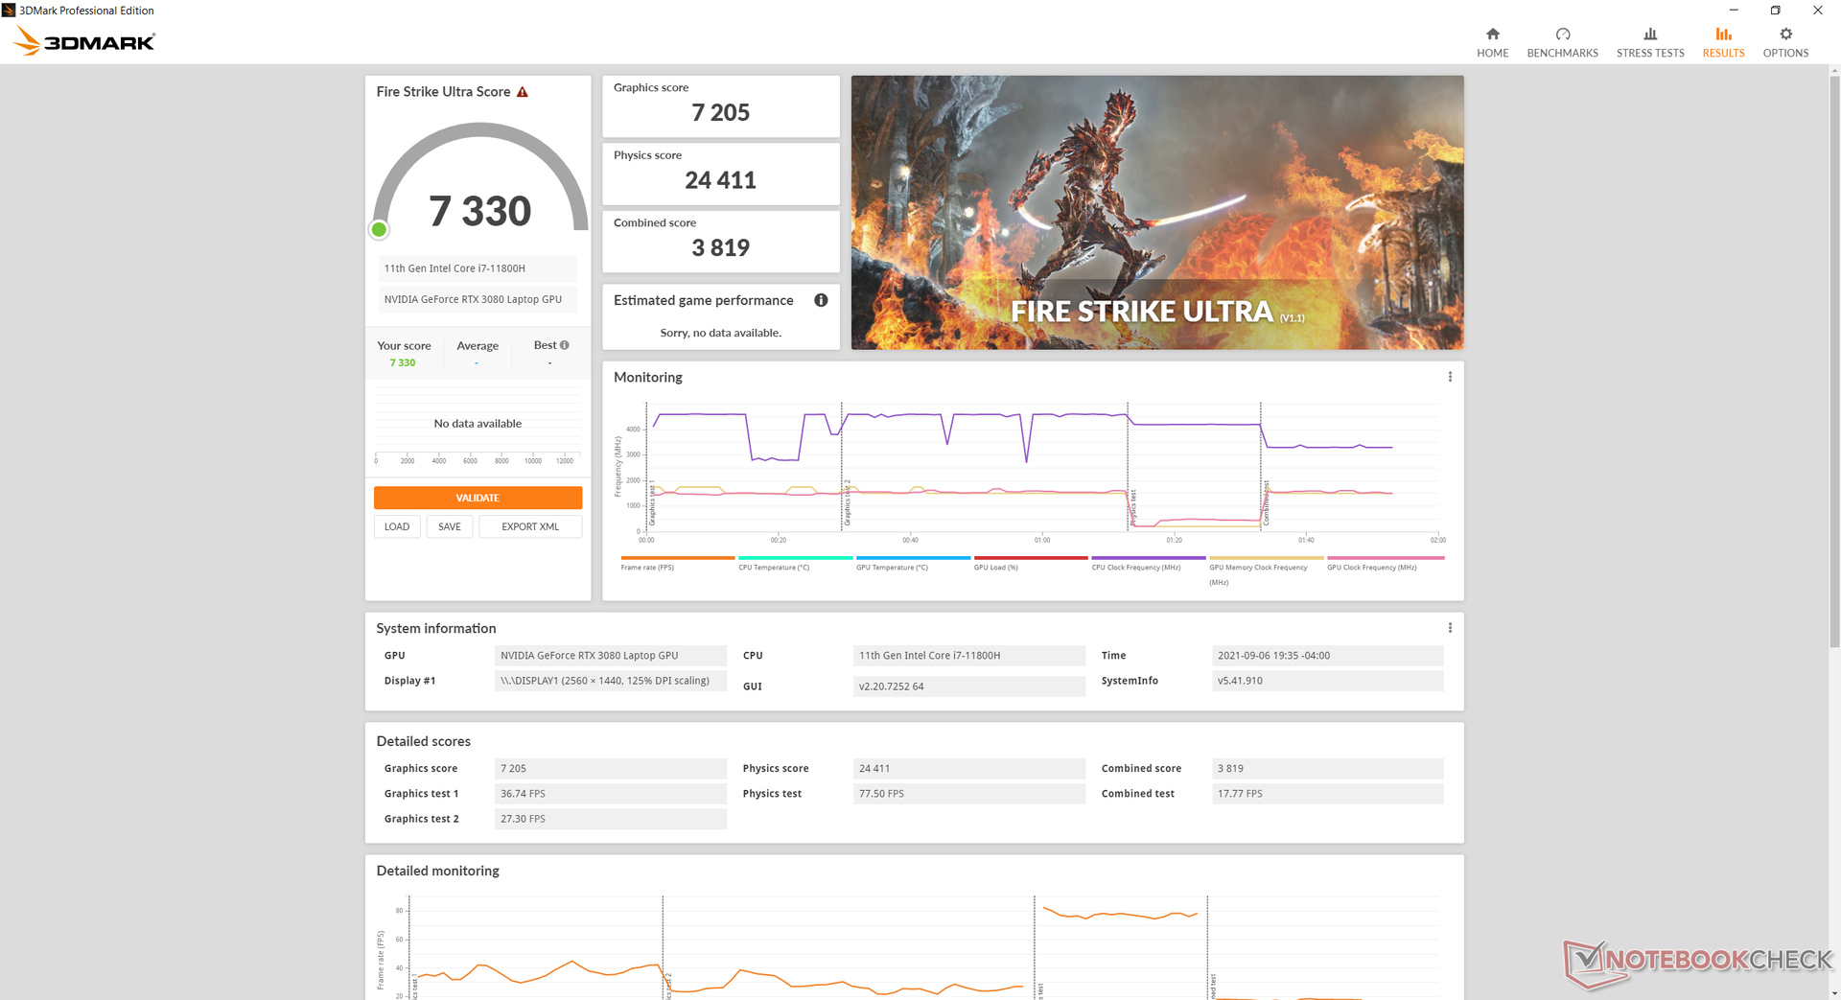Click the 3DMark logo
Viewport: 1841px width, 1000px height.
[x=84, y=41]
